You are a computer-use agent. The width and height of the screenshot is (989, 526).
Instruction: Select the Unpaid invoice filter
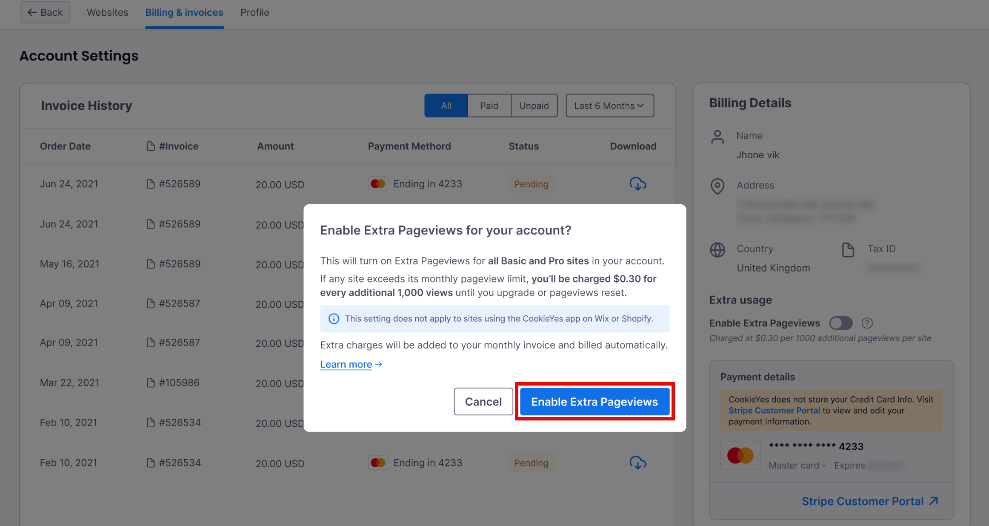click(x=534, y=105)
